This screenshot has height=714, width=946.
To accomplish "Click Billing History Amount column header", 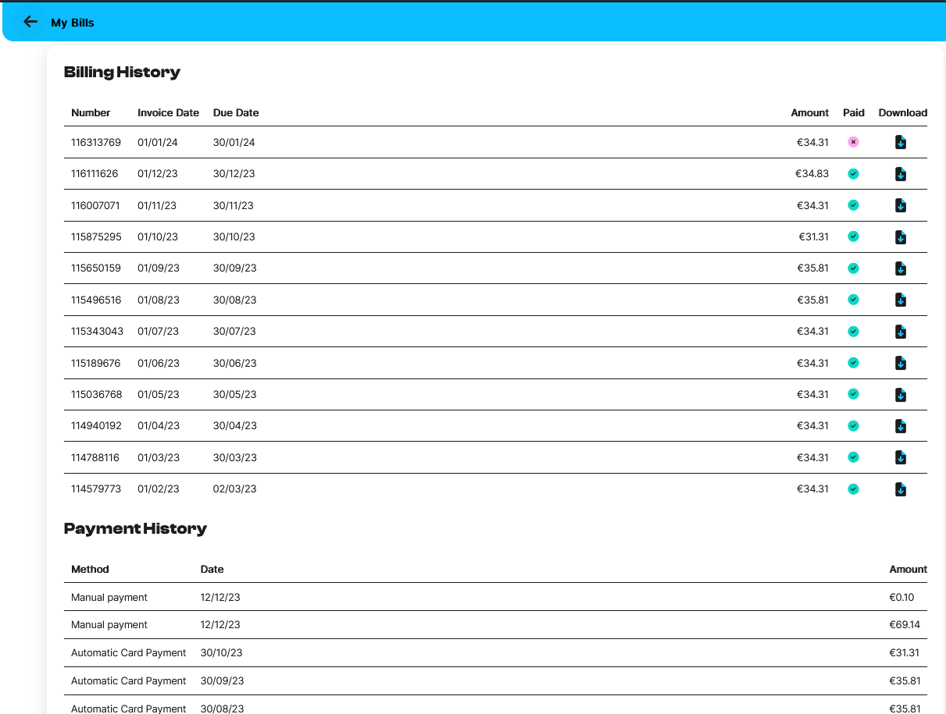I will (809, 112).
